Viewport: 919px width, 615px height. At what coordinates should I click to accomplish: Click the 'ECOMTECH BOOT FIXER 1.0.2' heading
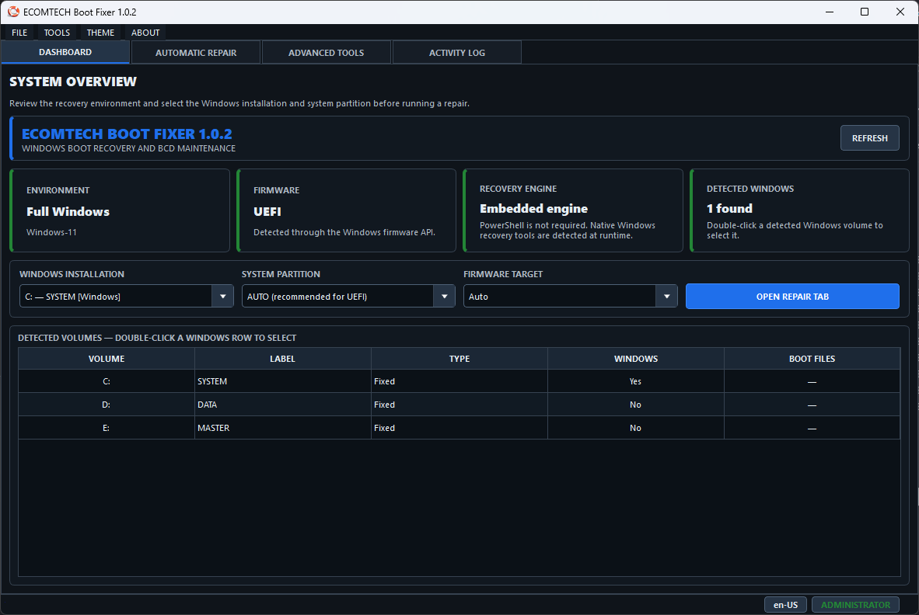(127, 134)
